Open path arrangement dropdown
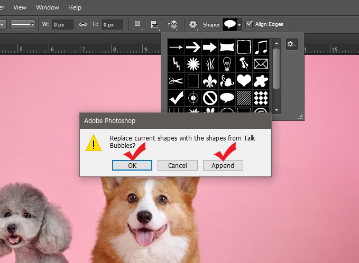Viewport: 359px width, 263px height. 173,24
